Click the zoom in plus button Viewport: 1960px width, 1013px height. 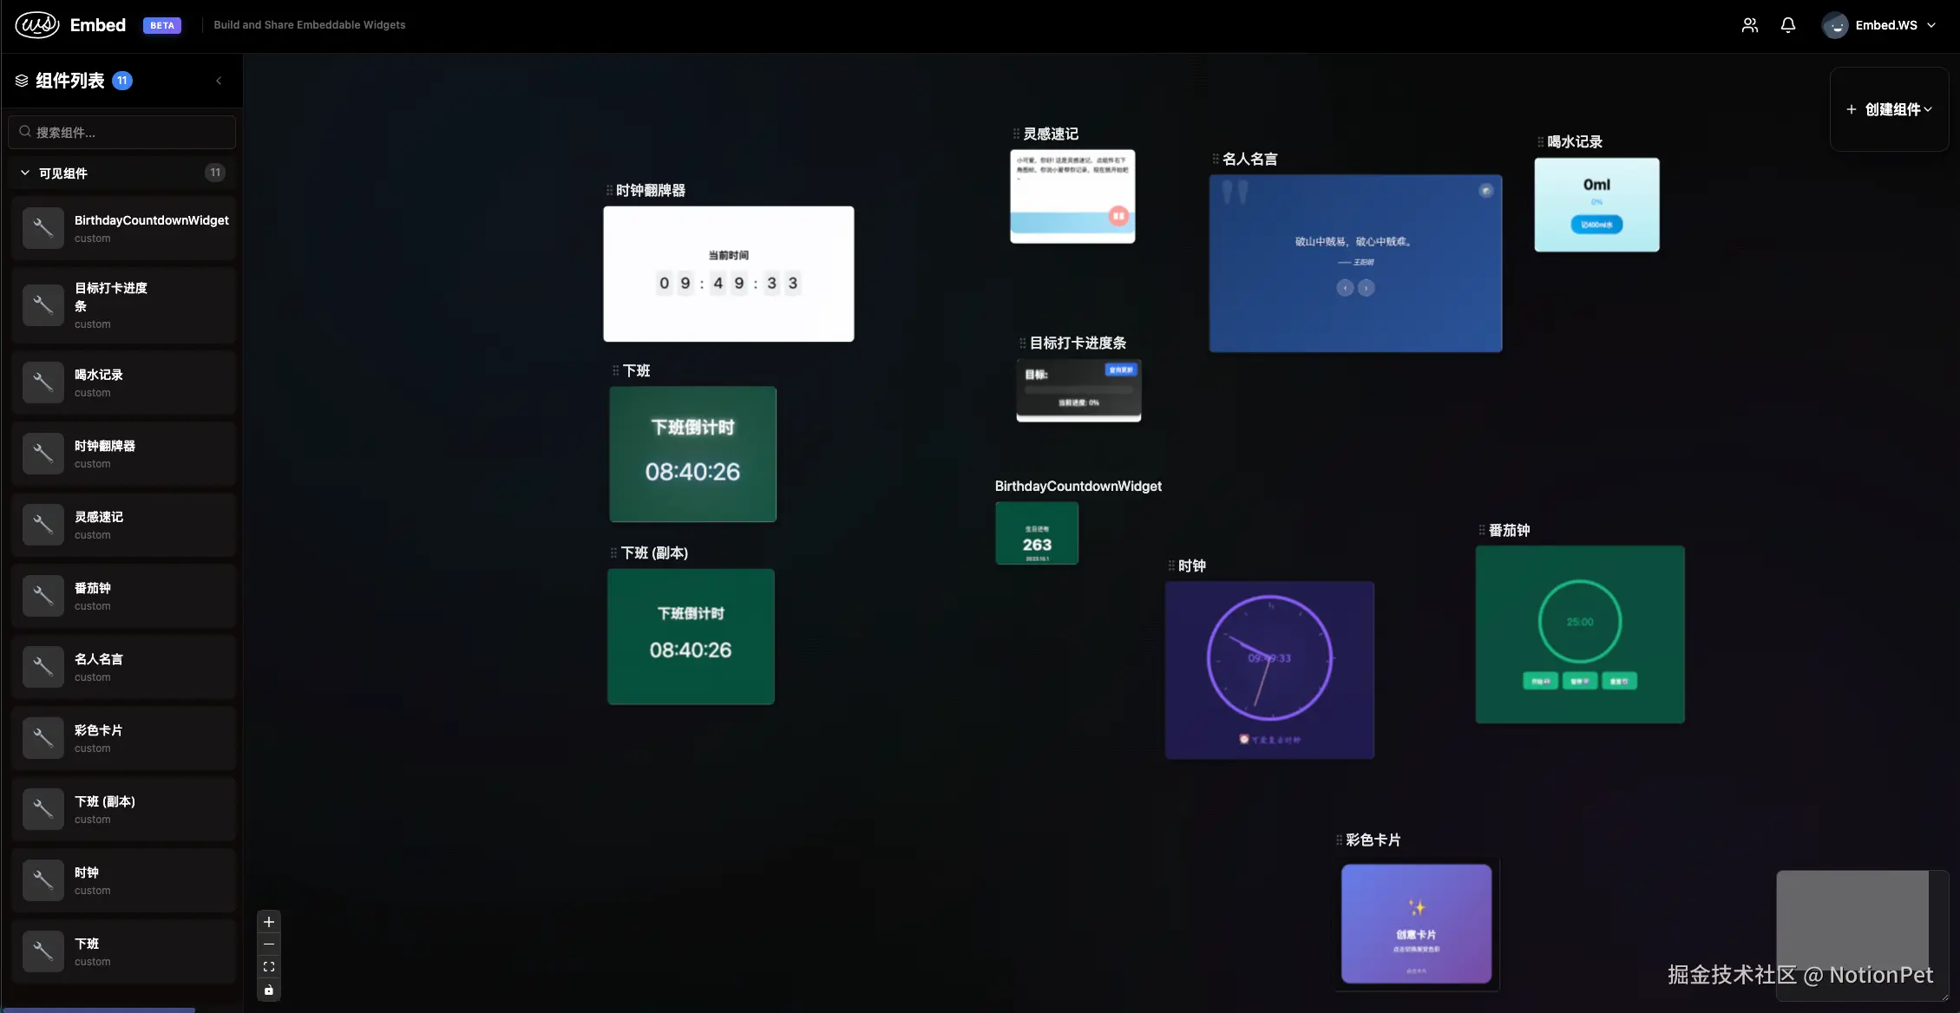click(x=269, y=922)
